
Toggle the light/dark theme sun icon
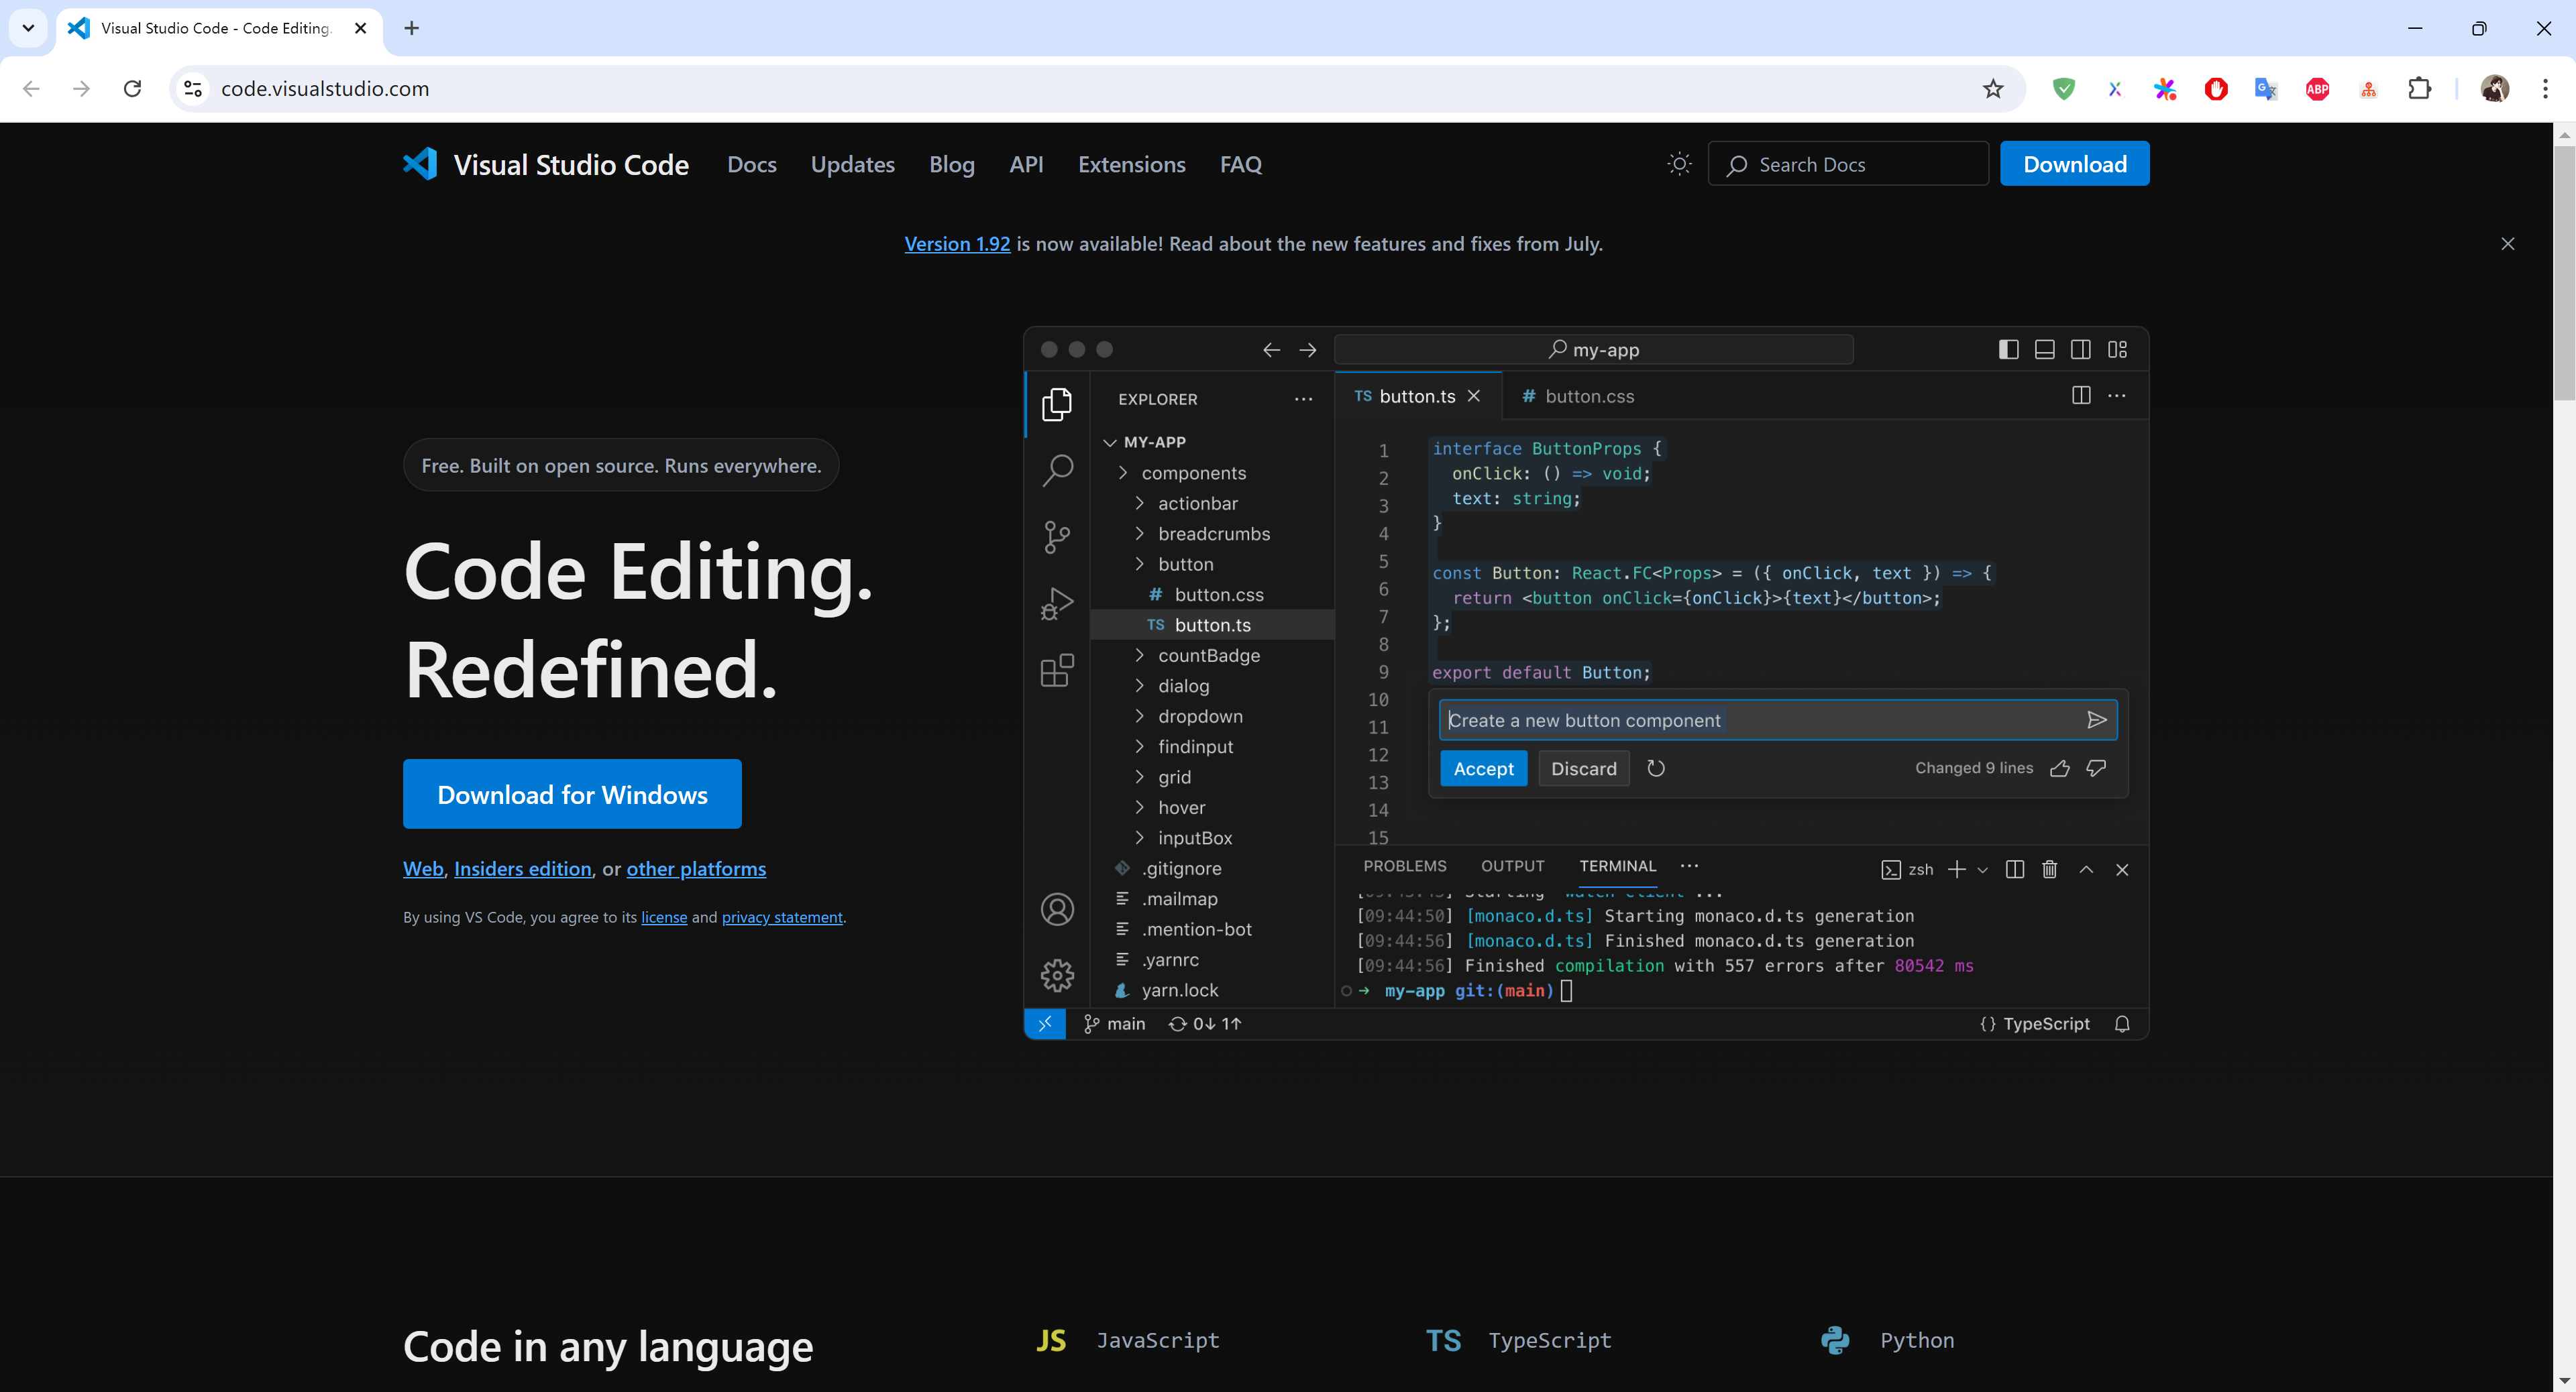pos(1679,164)
